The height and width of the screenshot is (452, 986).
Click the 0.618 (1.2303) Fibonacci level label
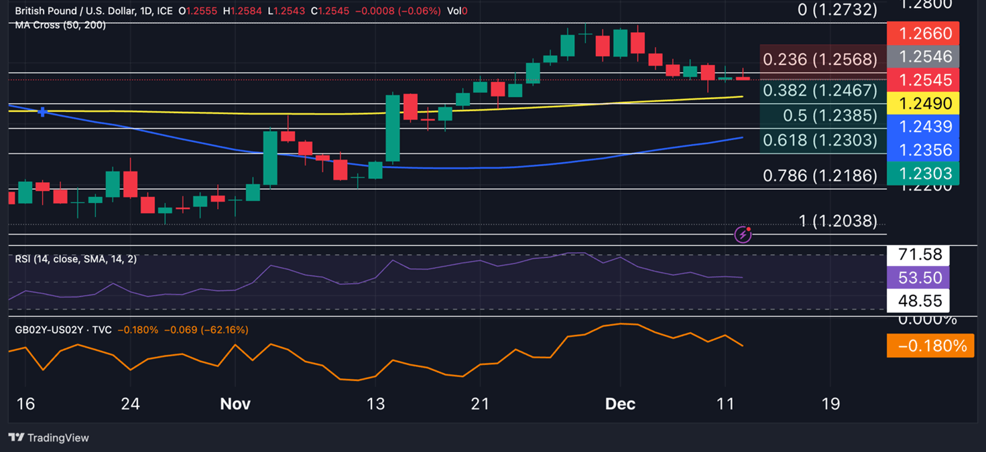click(x=820, y=140)
